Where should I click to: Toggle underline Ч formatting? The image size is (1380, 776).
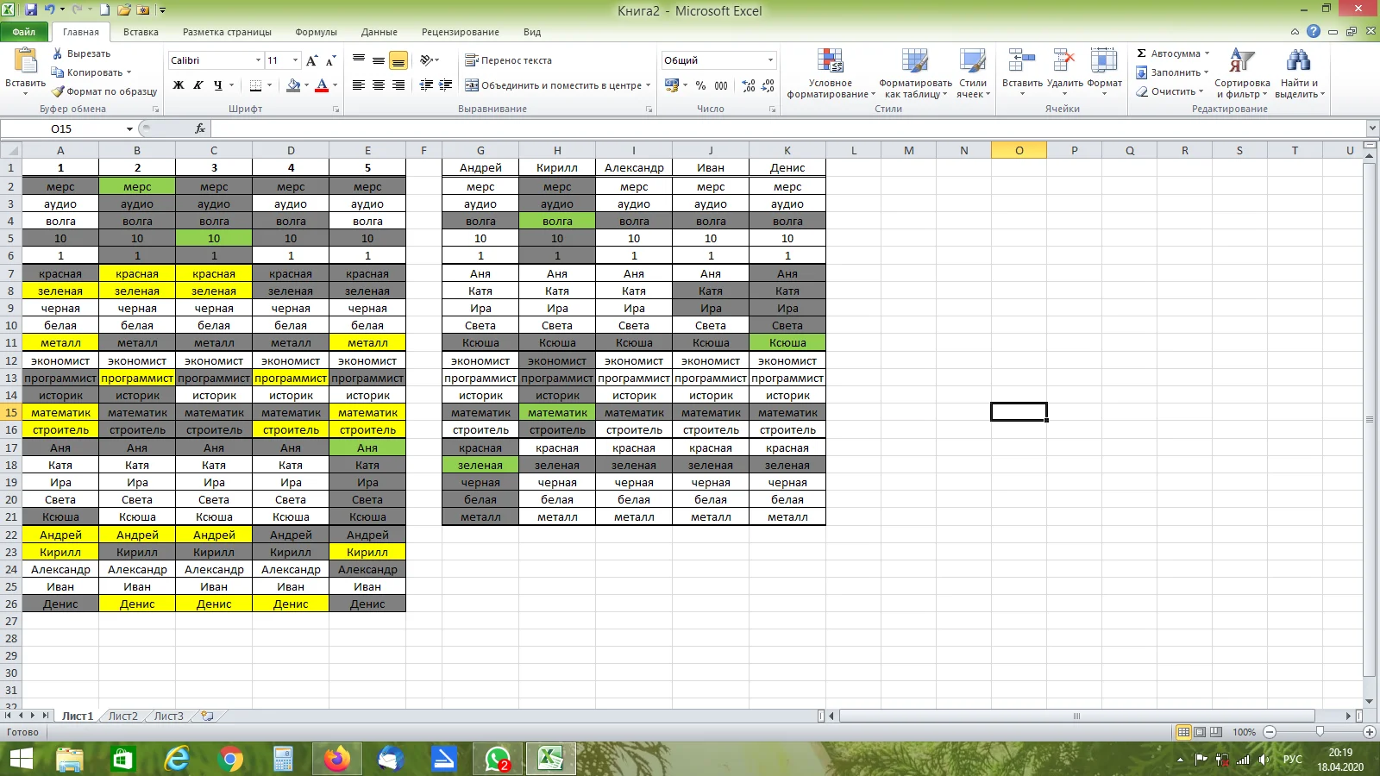pyautogui.click(x=218, y=85)
